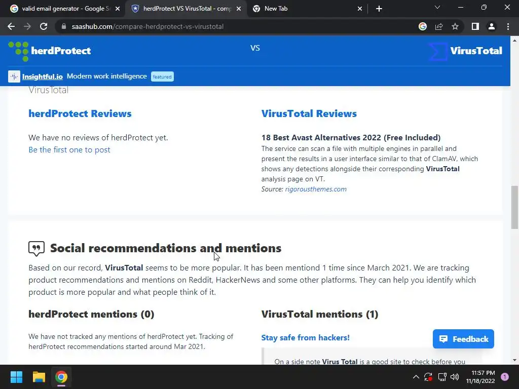Bookmark this page with the star
This screenshot has width=519, height=389.
pyautogui.click(x=455, y=26)
